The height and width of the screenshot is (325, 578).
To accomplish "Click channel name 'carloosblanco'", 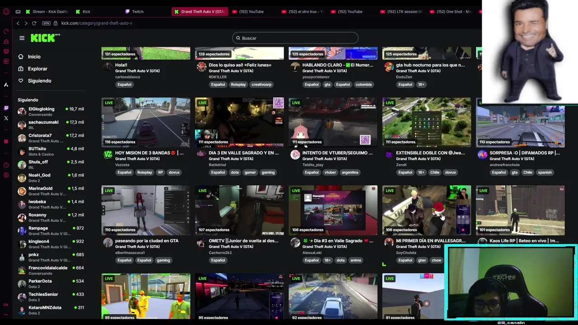I will pyautogui.click(x=127, y=77).
